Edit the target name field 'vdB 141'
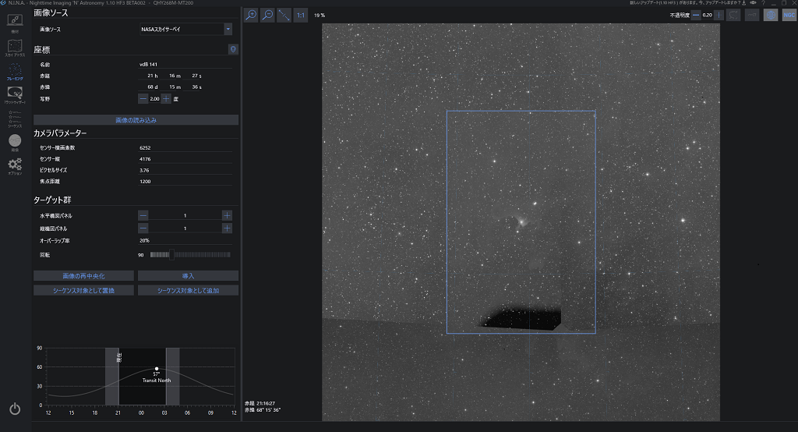798x432 pixels. 185,64
